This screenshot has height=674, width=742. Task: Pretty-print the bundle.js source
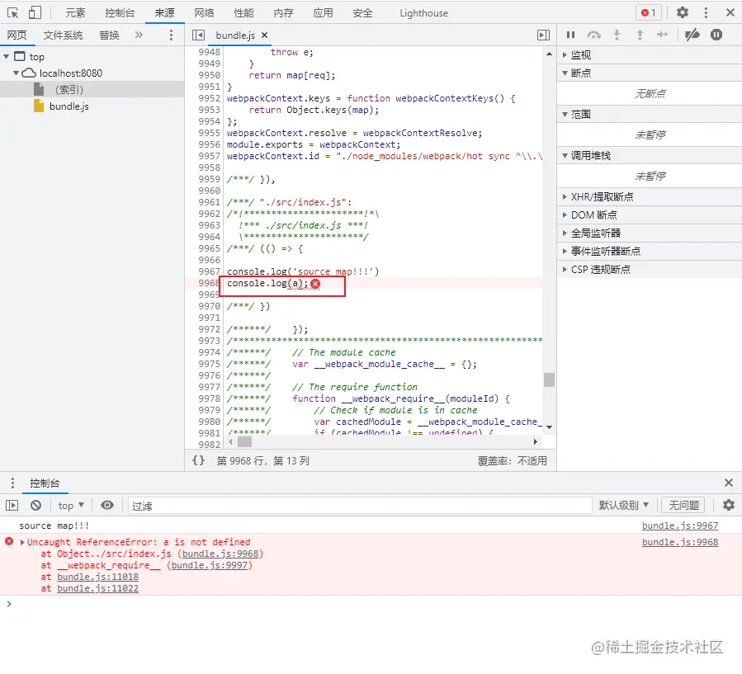(x=199, y=460)
